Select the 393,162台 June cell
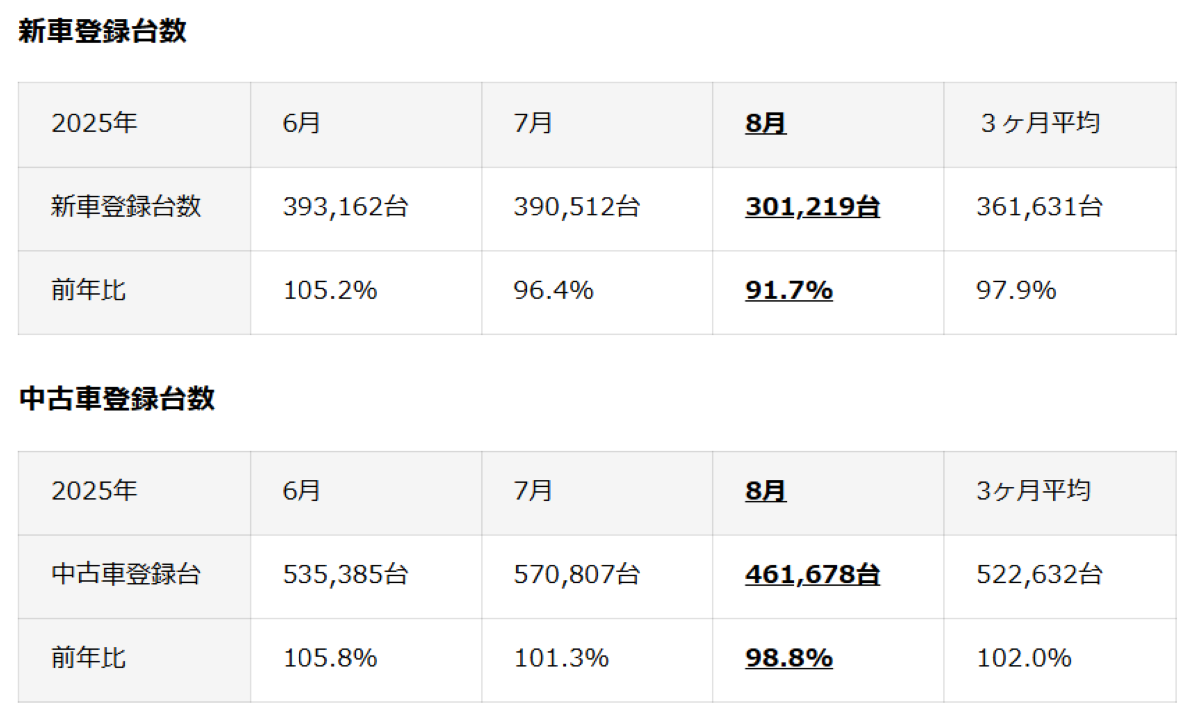The image size is (1198, 710). pos(365,208)
